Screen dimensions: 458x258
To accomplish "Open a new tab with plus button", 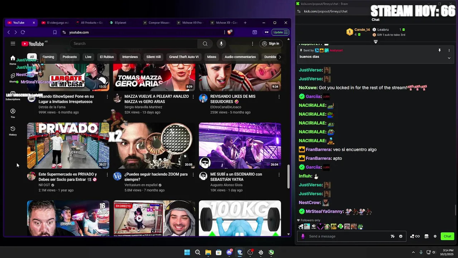I will pyautogui.click(x=245, y=23).
